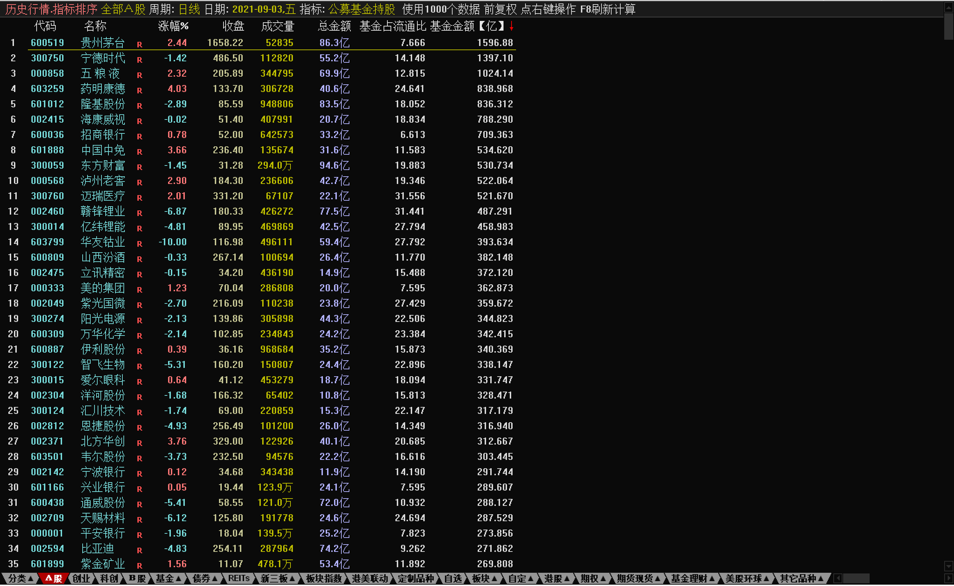The width and height of the screenshot is (954, 586).
Task: Expand the 债券 tab menu
Action: click(x=205, y=579)
